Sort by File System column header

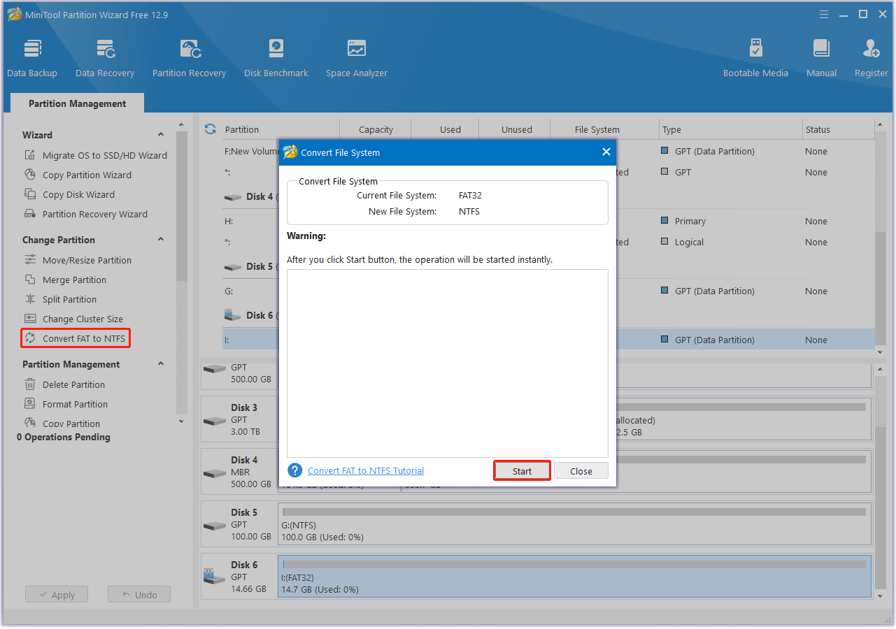(597, 129)
